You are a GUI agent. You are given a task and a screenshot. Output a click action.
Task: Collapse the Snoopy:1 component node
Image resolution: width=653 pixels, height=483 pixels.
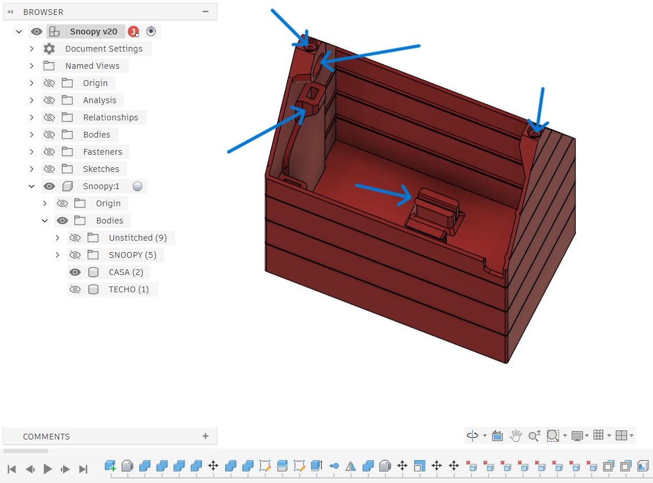[32, 186]
